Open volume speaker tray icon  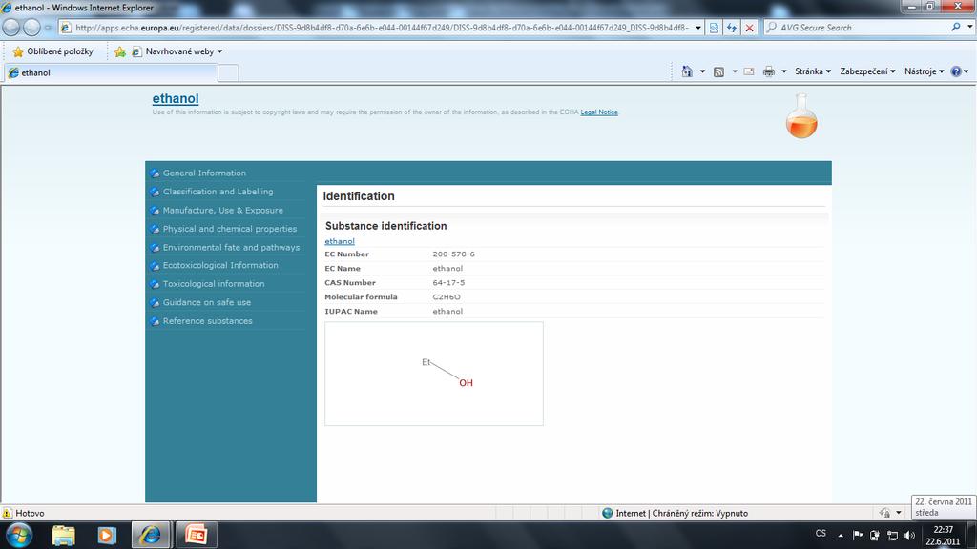(x=909, y=536)
